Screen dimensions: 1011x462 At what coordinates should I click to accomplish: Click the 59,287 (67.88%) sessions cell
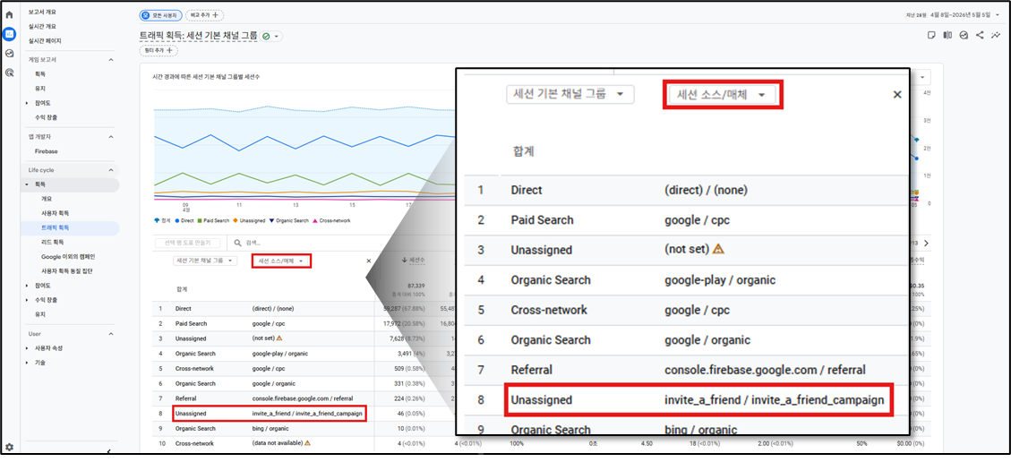pyautogui.click(x=404, y=309)
